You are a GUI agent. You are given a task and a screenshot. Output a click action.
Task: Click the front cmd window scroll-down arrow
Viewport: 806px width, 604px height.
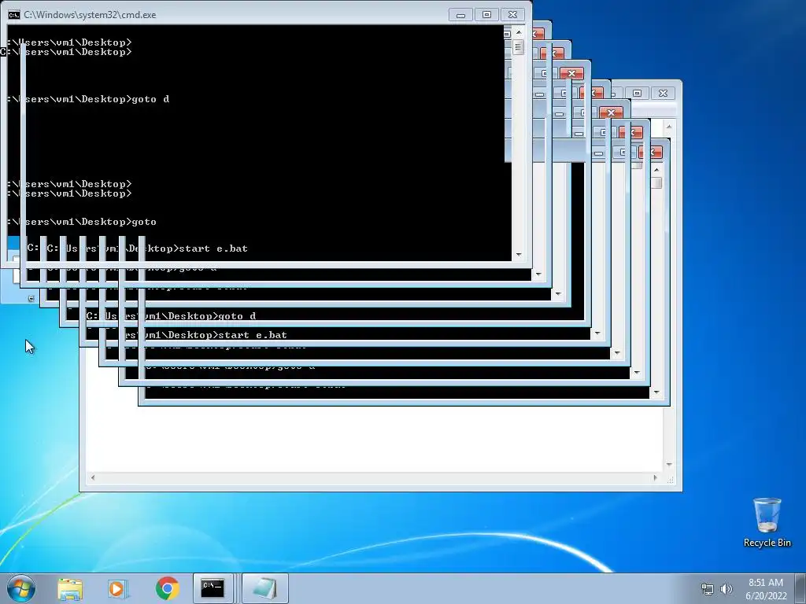tap(518, 255)
